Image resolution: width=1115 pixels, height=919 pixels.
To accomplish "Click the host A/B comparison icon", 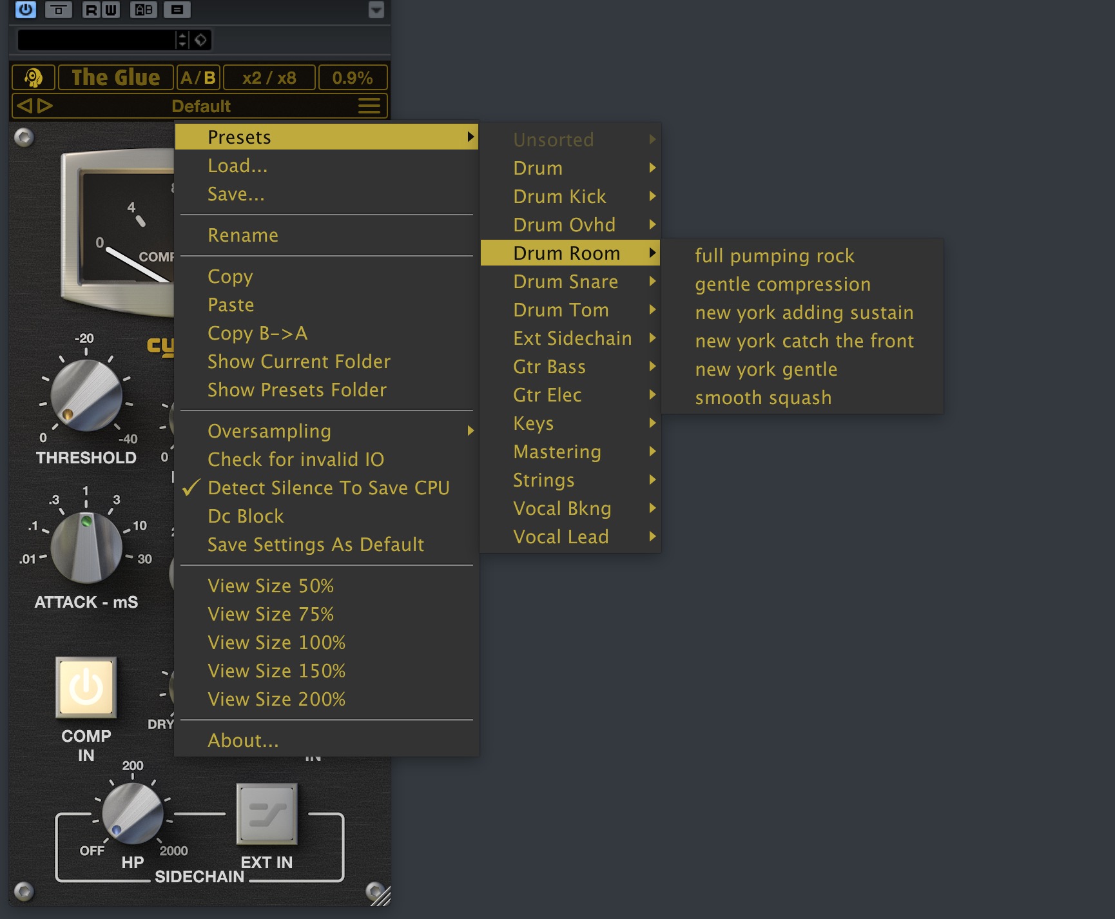I will pyautogui.click(x=144, y=10).
